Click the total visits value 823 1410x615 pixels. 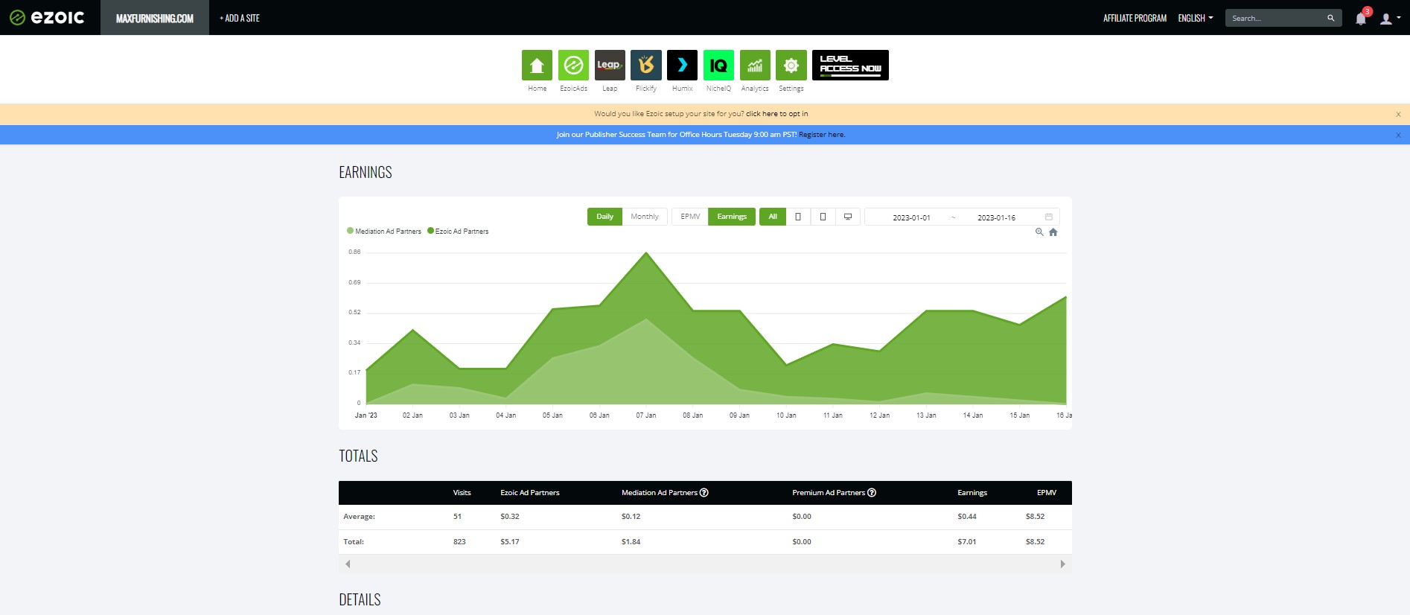click(459, 542)
